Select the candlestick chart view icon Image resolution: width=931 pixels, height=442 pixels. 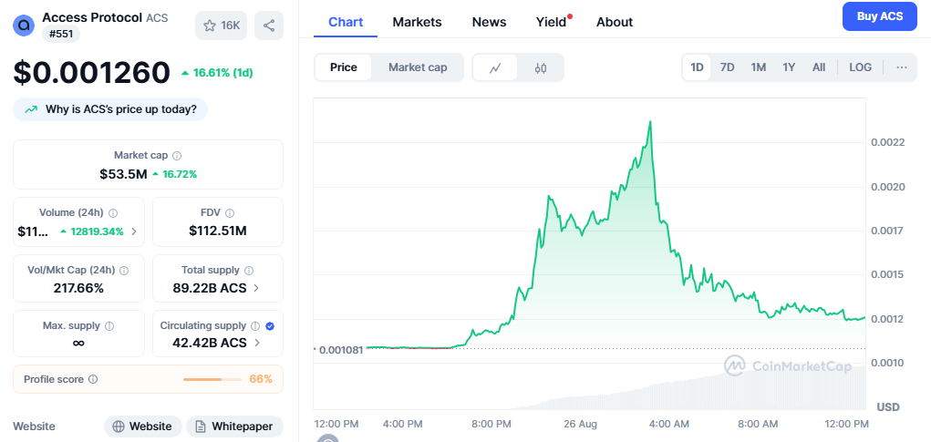click(540, 67)
